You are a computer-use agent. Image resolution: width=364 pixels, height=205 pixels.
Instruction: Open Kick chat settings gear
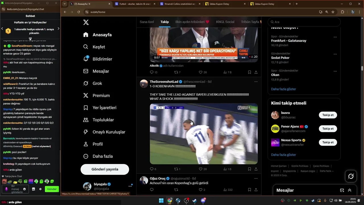(x=40, y=189)
